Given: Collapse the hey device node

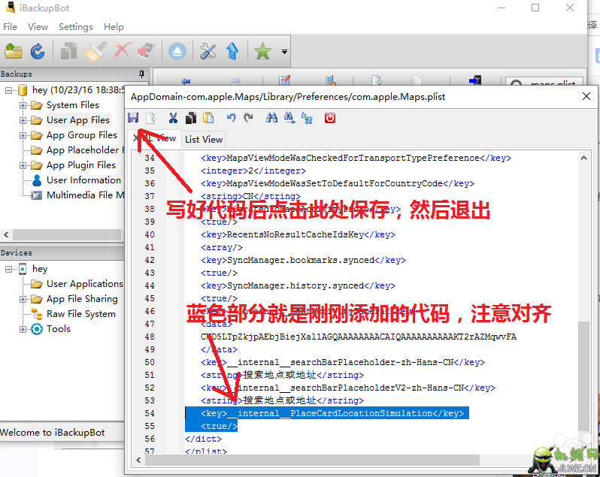Looking at the screenshot, I should [x=8, y=269].
